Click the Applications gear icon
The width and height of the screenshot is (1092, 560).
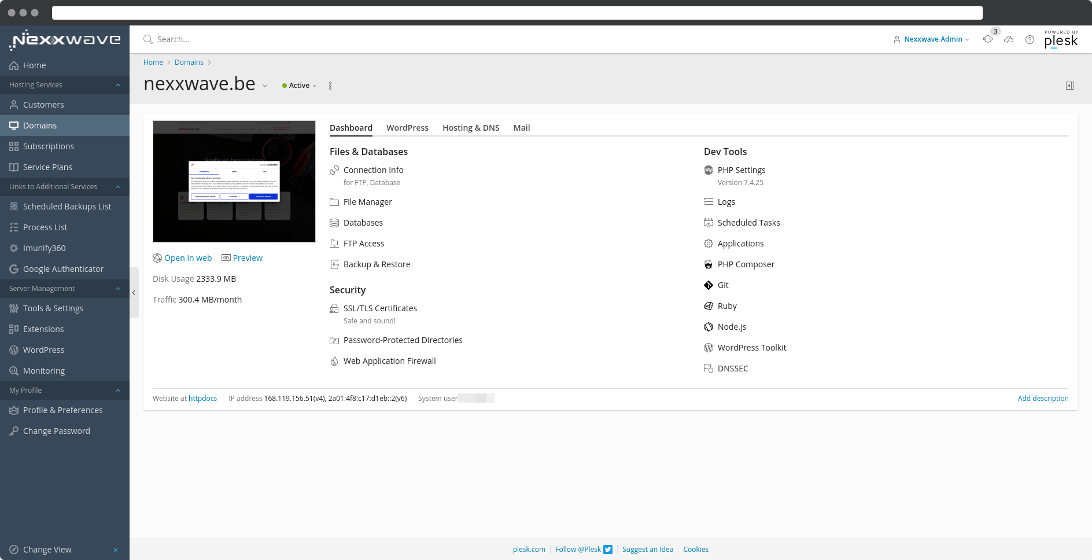(709, 244)
